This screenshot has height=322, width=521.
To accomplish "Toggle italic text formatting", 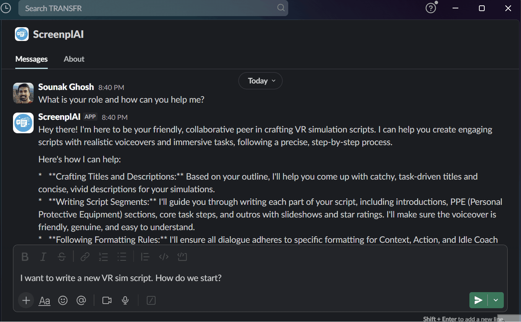I will [43, 257].
